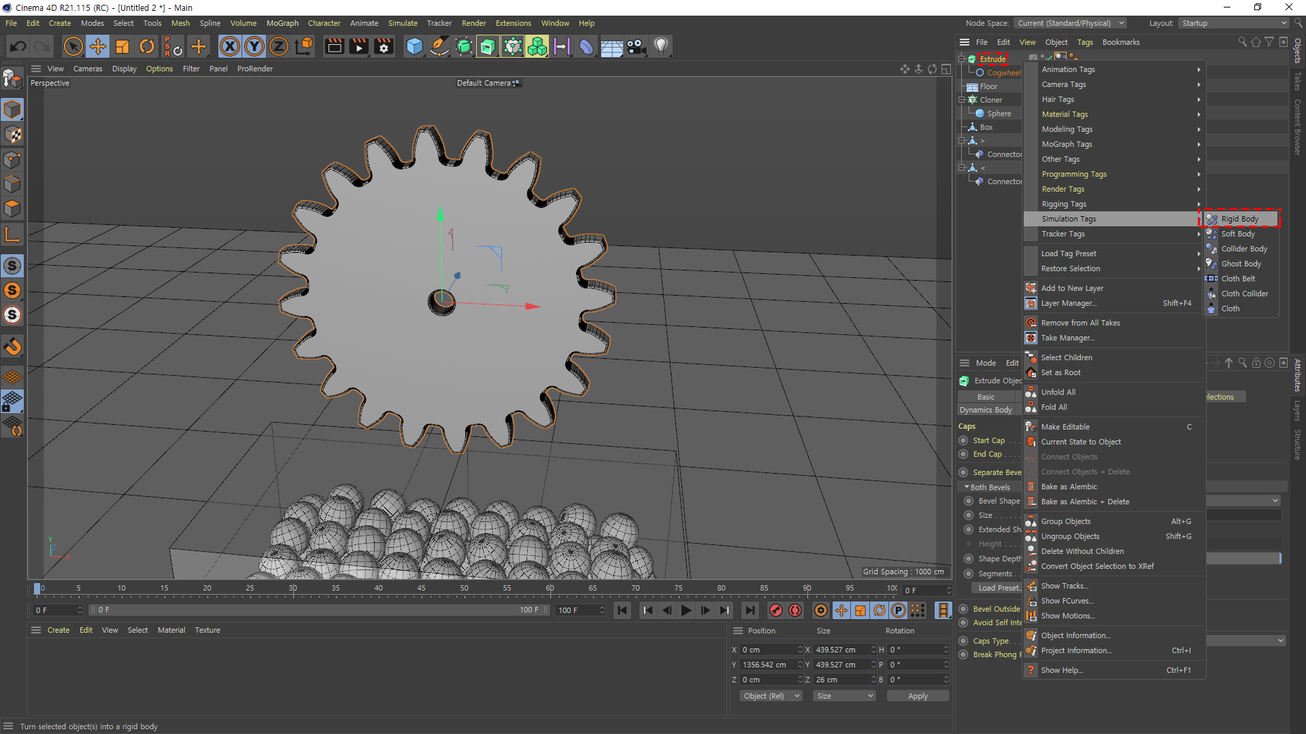Screen dimensions: 1306x734
Task: Click the Render View clapperboard icon
Action: click(334, 46)
